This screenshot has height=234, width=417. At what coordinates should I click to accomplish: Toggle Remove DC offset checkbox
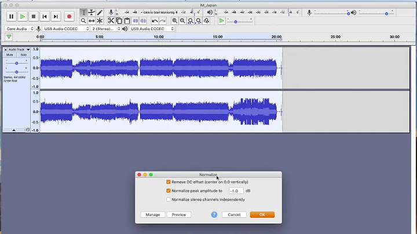[x=169, y=182]
